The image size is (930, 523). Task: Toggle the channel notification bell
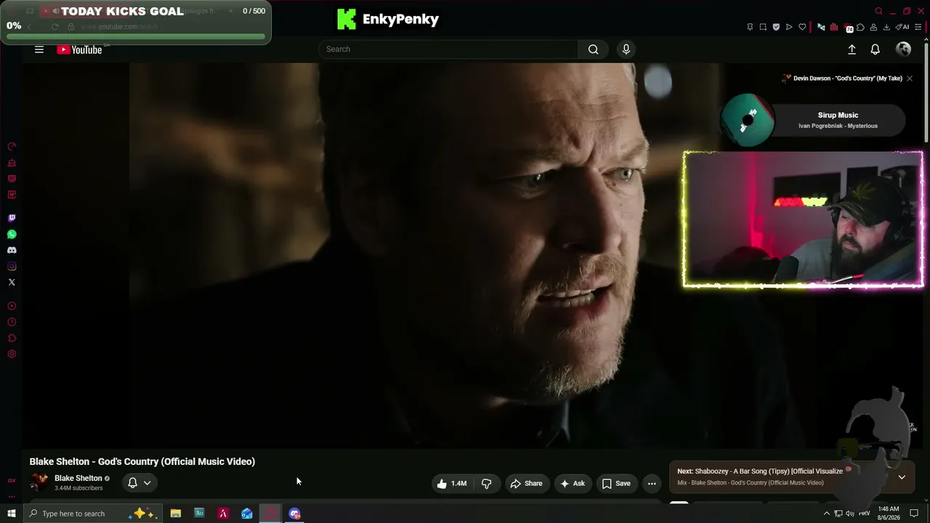point(132,482)
